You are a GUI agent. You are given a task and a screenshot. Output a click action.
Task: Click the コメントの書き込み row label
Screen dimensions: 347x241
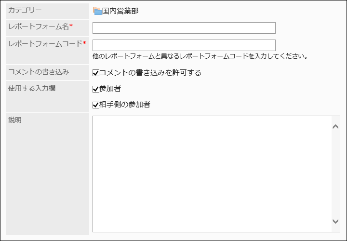coord(39,72)
